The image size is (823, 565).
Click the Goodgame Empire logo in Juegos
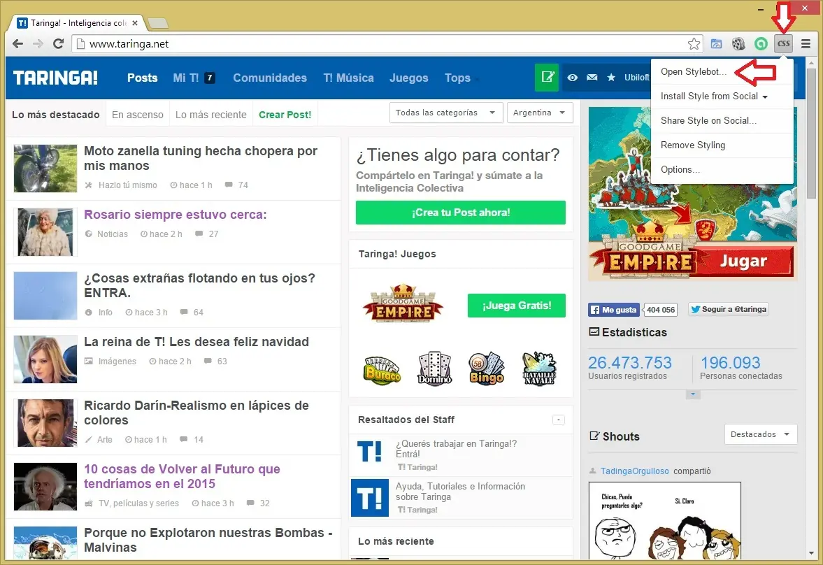tap(403, 303)
